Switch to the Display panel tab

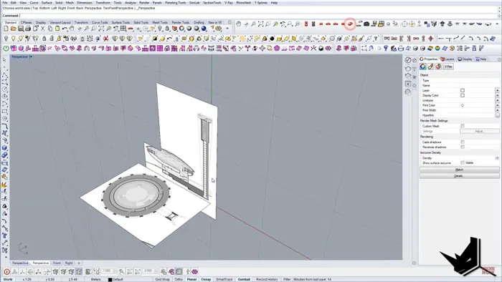coord(465,59)
